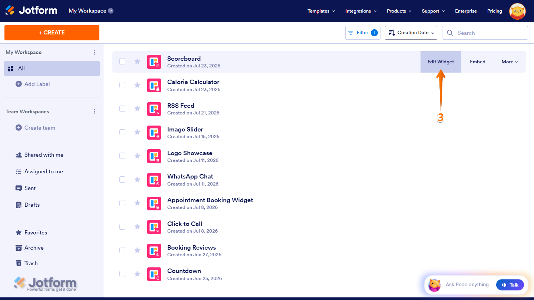Click the Image Slider app icon

154,133
